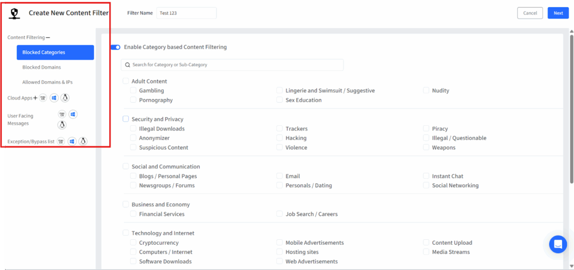Screen dimensions: 574x270
Task: Click the Category or Sub-Category search field
Action: (x=232, y=65)
